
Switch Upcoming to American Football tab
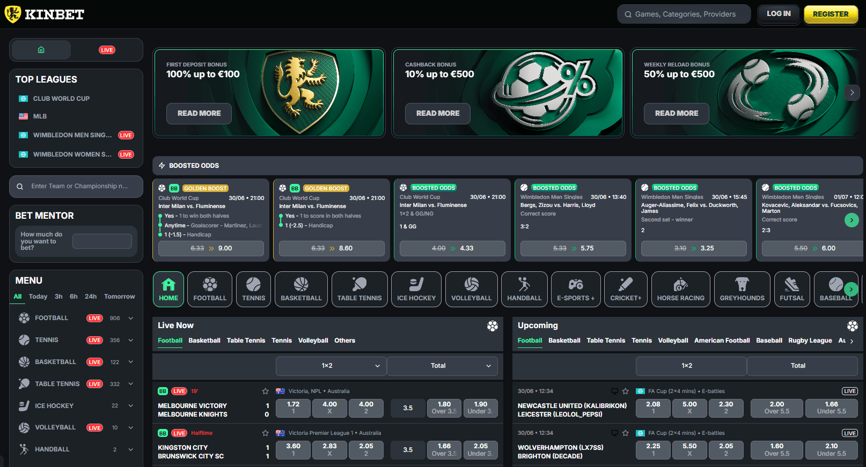coord(722,340)
